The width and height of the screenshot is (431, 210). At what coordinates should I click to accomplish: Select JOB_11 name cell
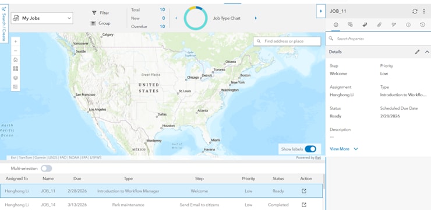pyautogui.click(x=48, y=191)
